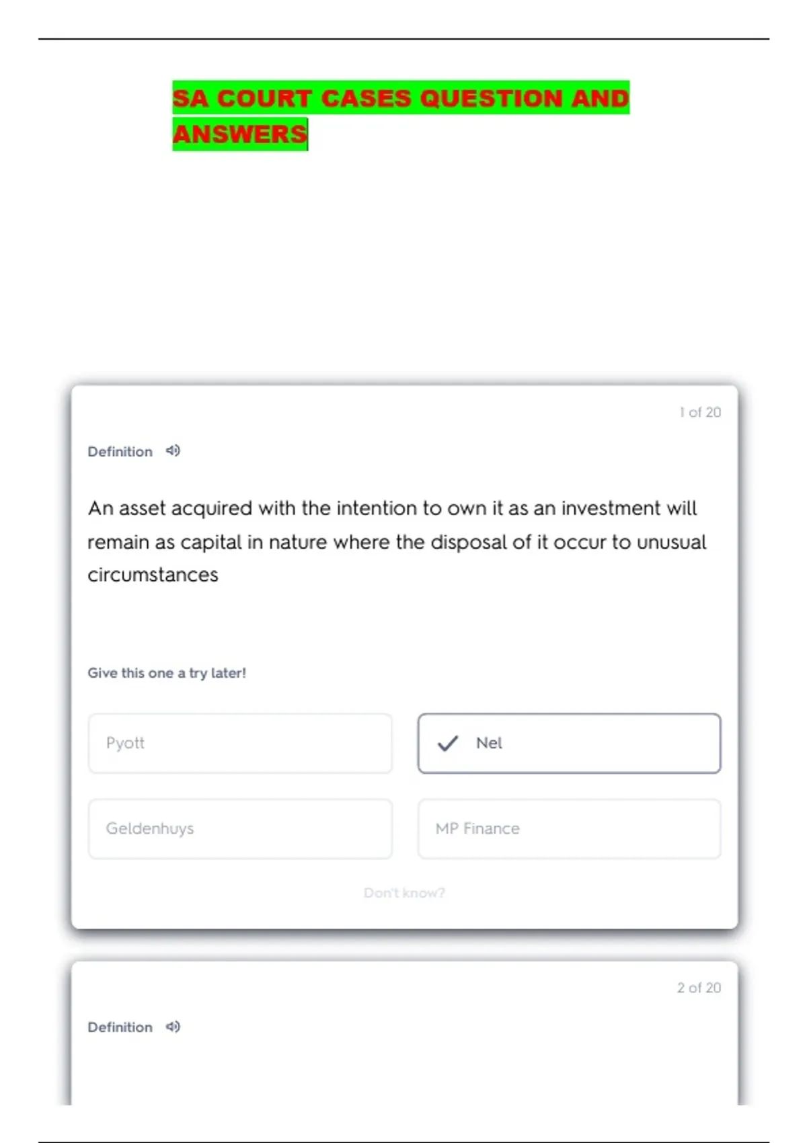Click the SA COURT CASES highlighted title
This screenshot has width=807, height=1143.
(x=401, y=98)
